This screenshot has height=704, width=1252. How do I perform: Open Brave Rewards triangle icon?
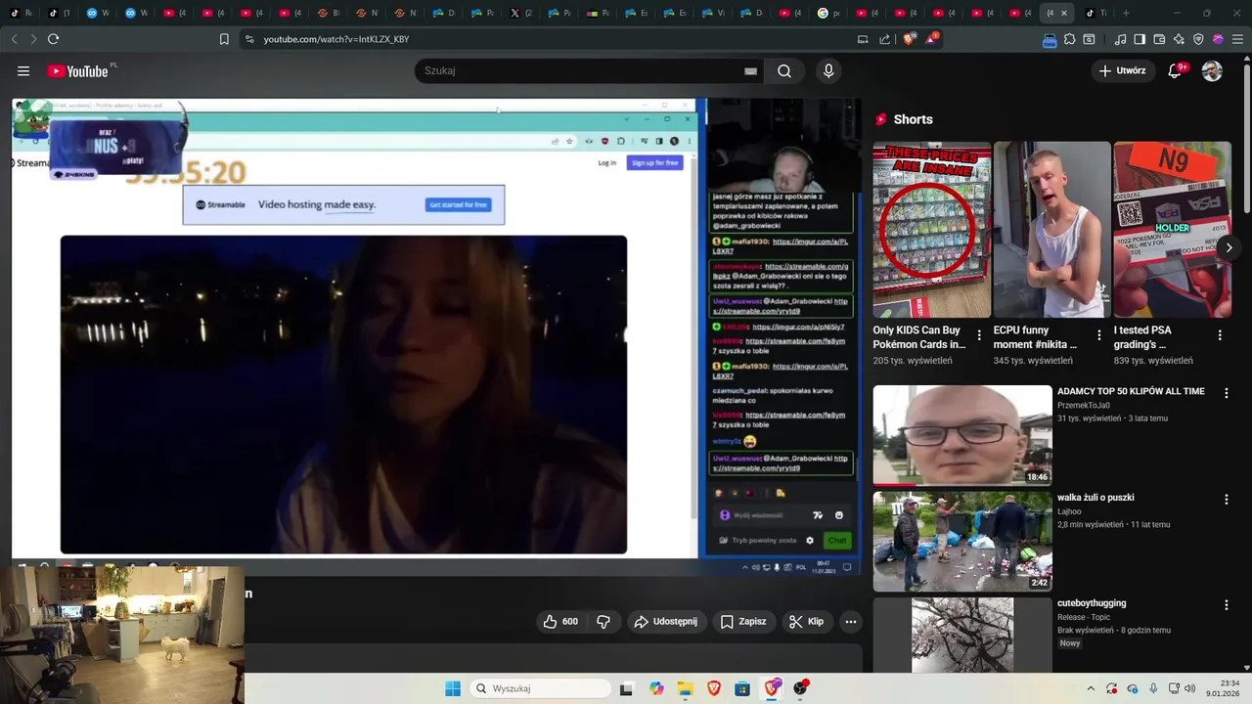pyautogui.click(x=932, y=39)
